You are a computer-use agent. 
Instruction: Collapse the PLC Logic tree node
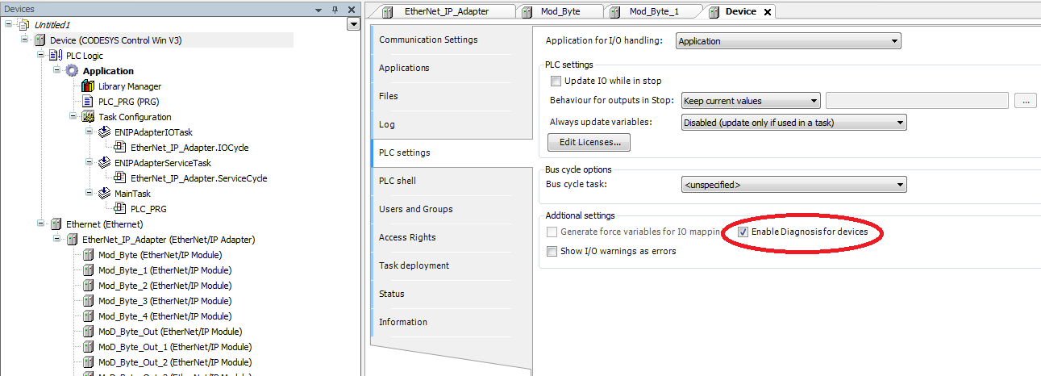tap(42, 56)
